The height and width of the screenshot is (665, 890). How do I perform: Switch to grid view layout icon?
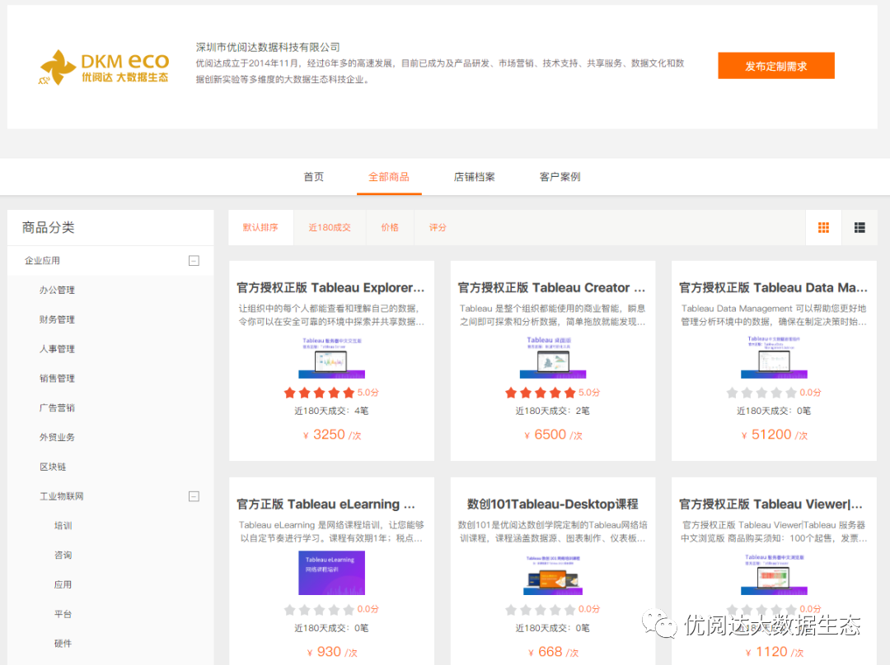point(823,228)
